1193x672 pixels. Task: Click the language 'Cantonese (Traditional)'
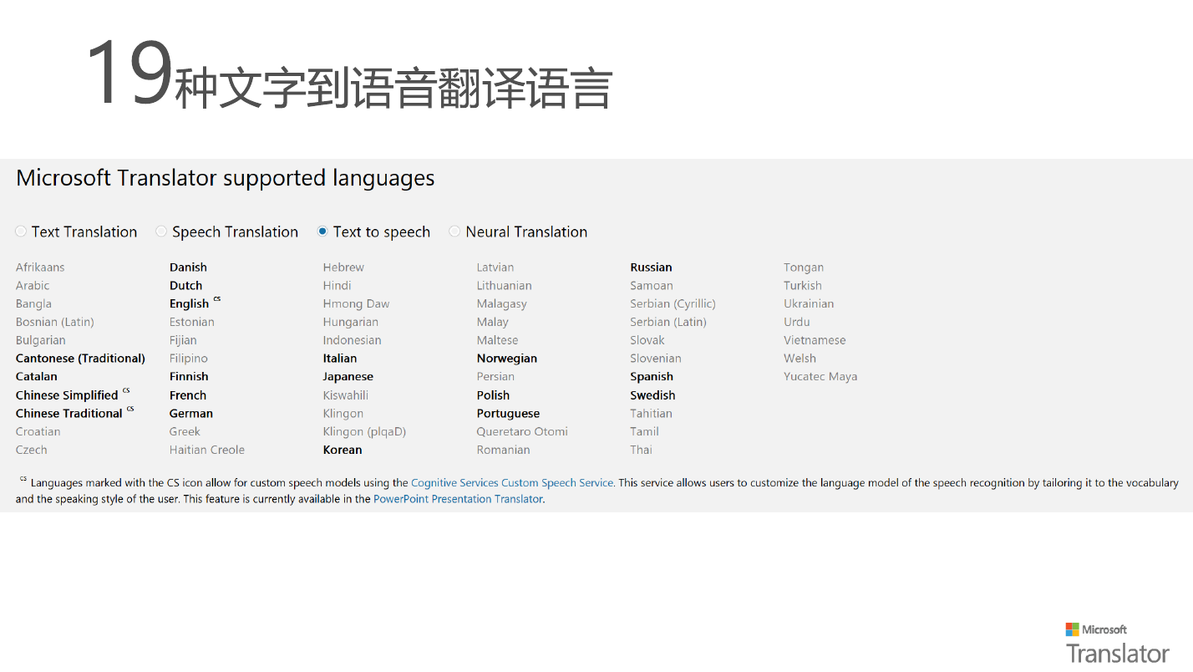[x=80, y=359]
